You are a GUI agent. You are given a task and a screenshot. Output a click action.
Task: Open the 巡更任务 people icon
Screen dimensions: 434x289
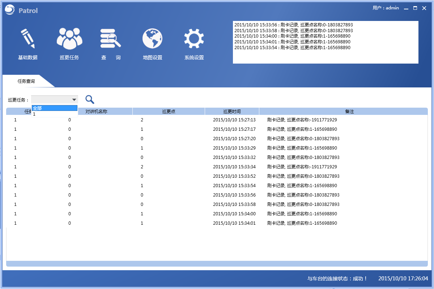click(x=69, y=39)
